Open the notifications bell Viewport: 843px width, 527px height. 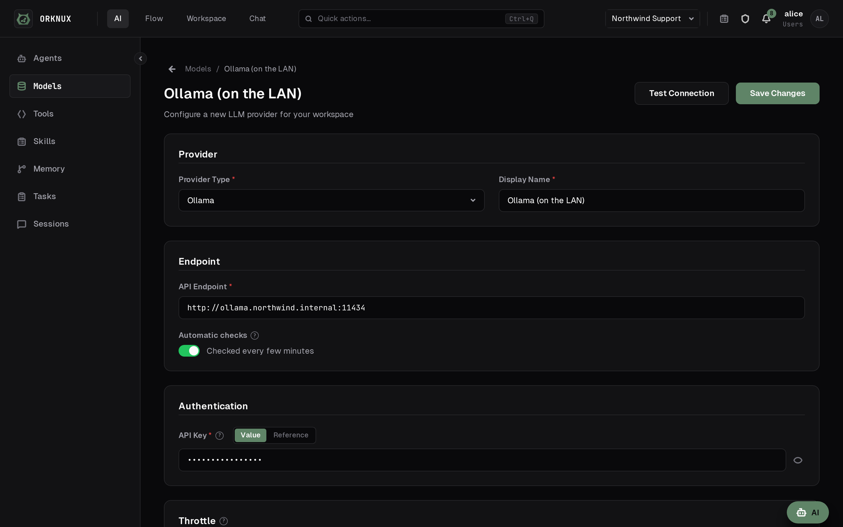pos(766,19)
